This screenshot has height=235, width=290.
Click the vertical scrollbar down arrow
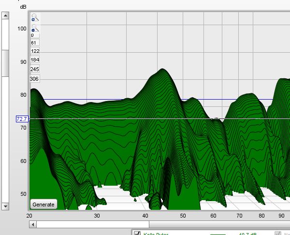click(x=5, y=206)
